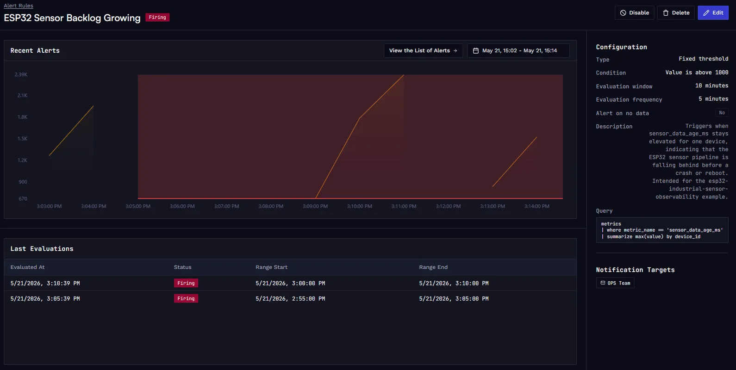736x370 pixels.
Task: Click the ESP32 Sensor Backlog Growing title
Action: tap(72, 18)
